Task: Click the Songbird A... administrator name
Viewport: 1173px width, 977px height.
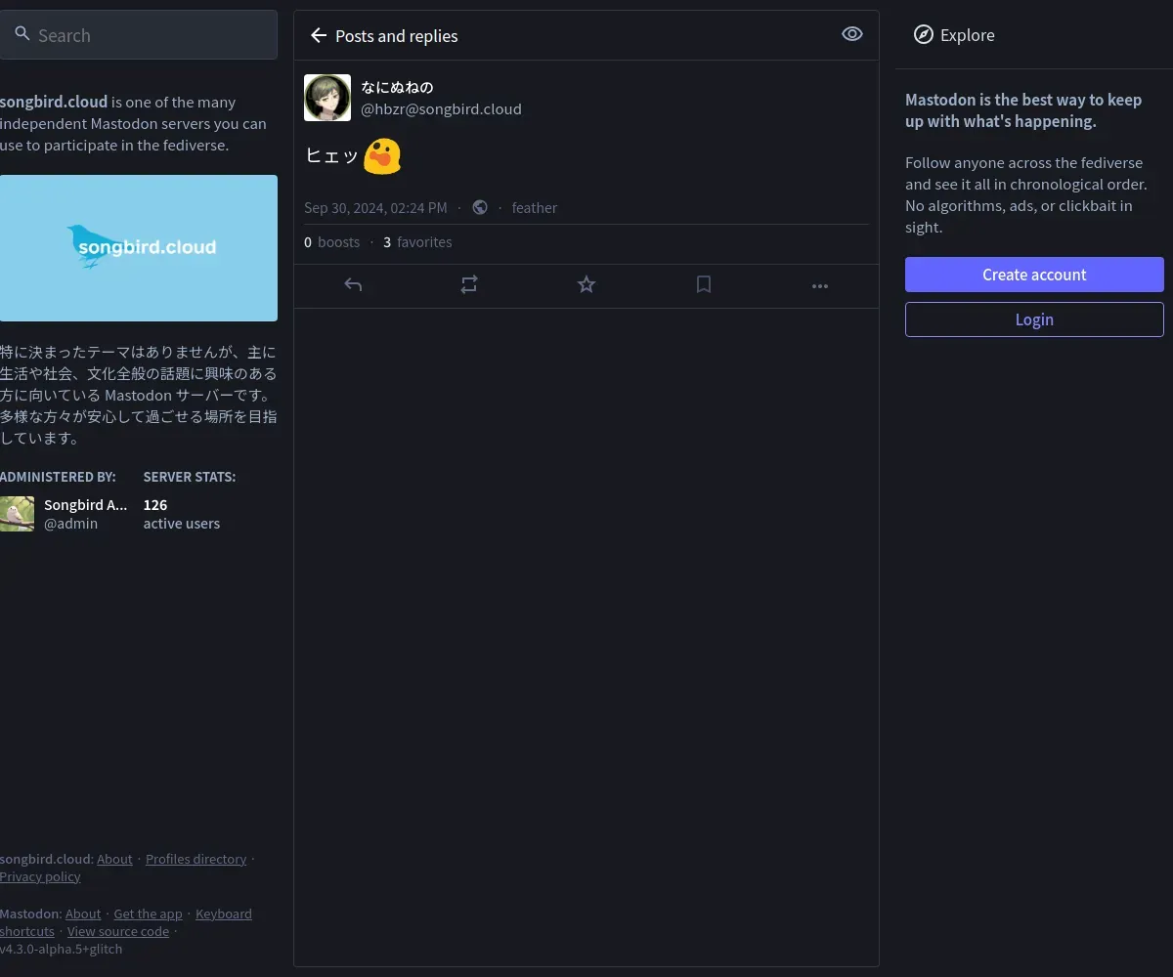Action: 86,504
